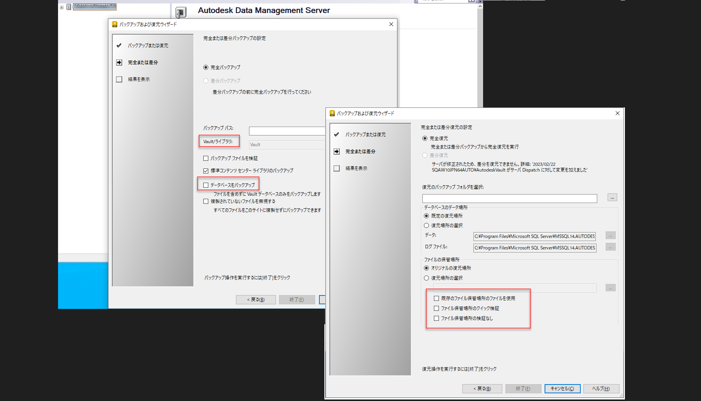Click the checkmark step icon in the restore wizard
This screenshot has height=401, width=701.
(337, 134)
